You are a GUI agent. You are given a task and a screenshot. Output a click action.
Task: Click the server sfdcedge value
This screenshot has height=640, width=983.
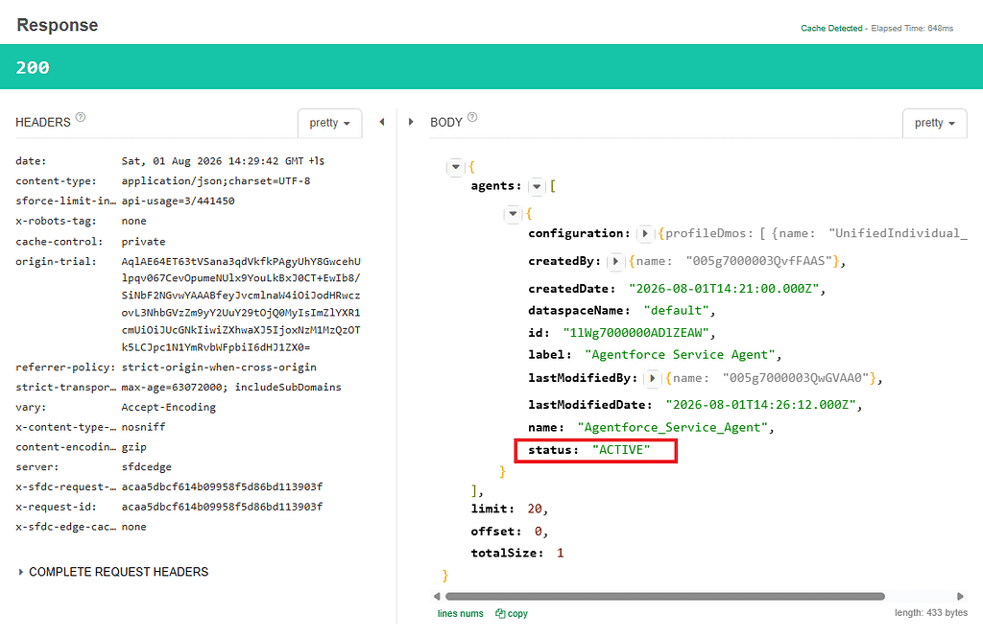(x=146, y=467)
